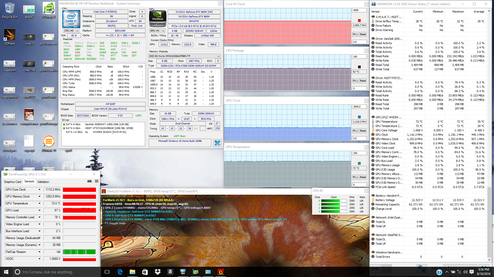Select the Battery Voltage sensor row
The height and width of the screenshot is (277, 494).
428,200
